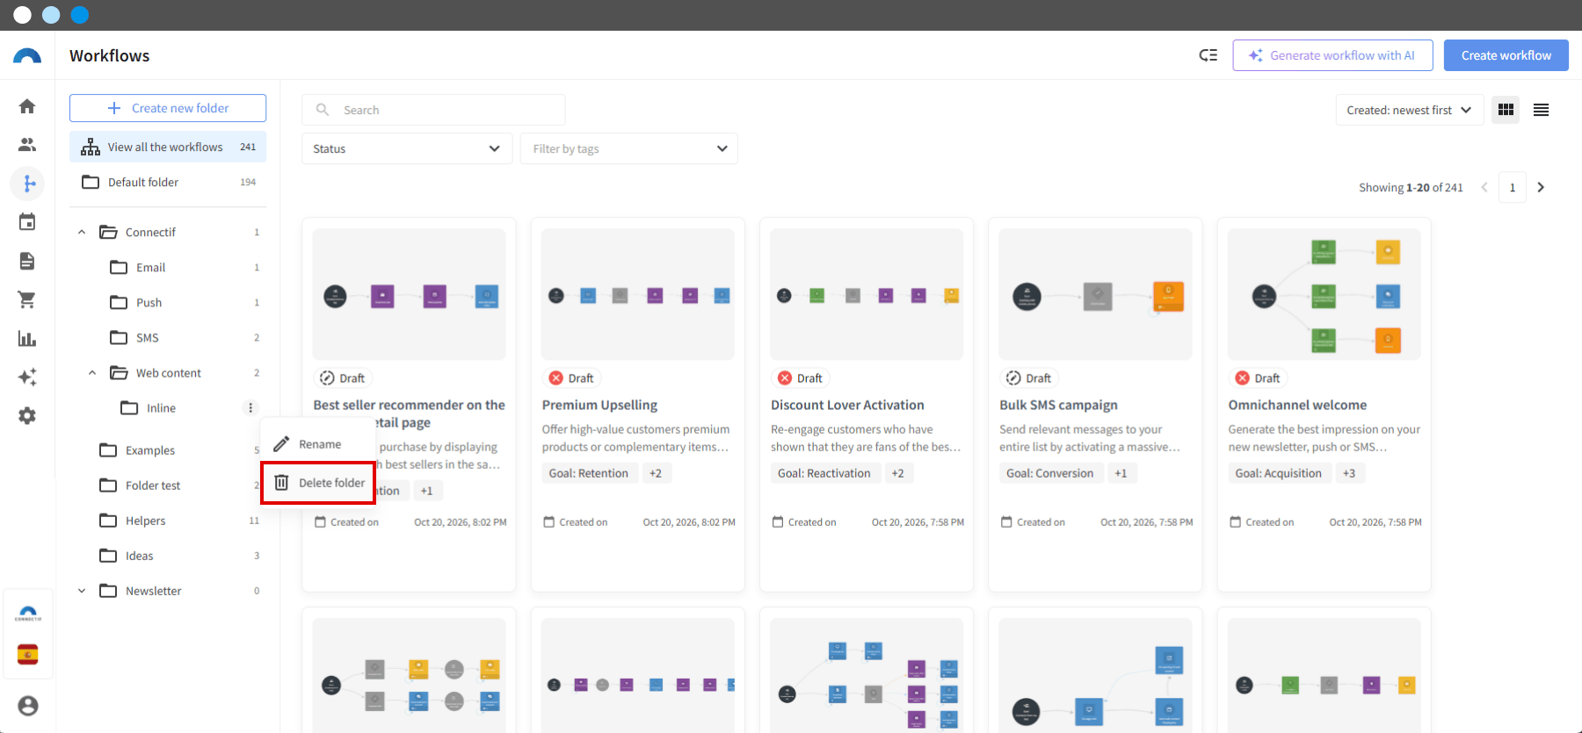Click the Draft status on Premium Upselling

click(571, 377)
